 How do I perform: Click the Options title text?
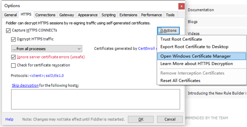[x=12, y=6]
